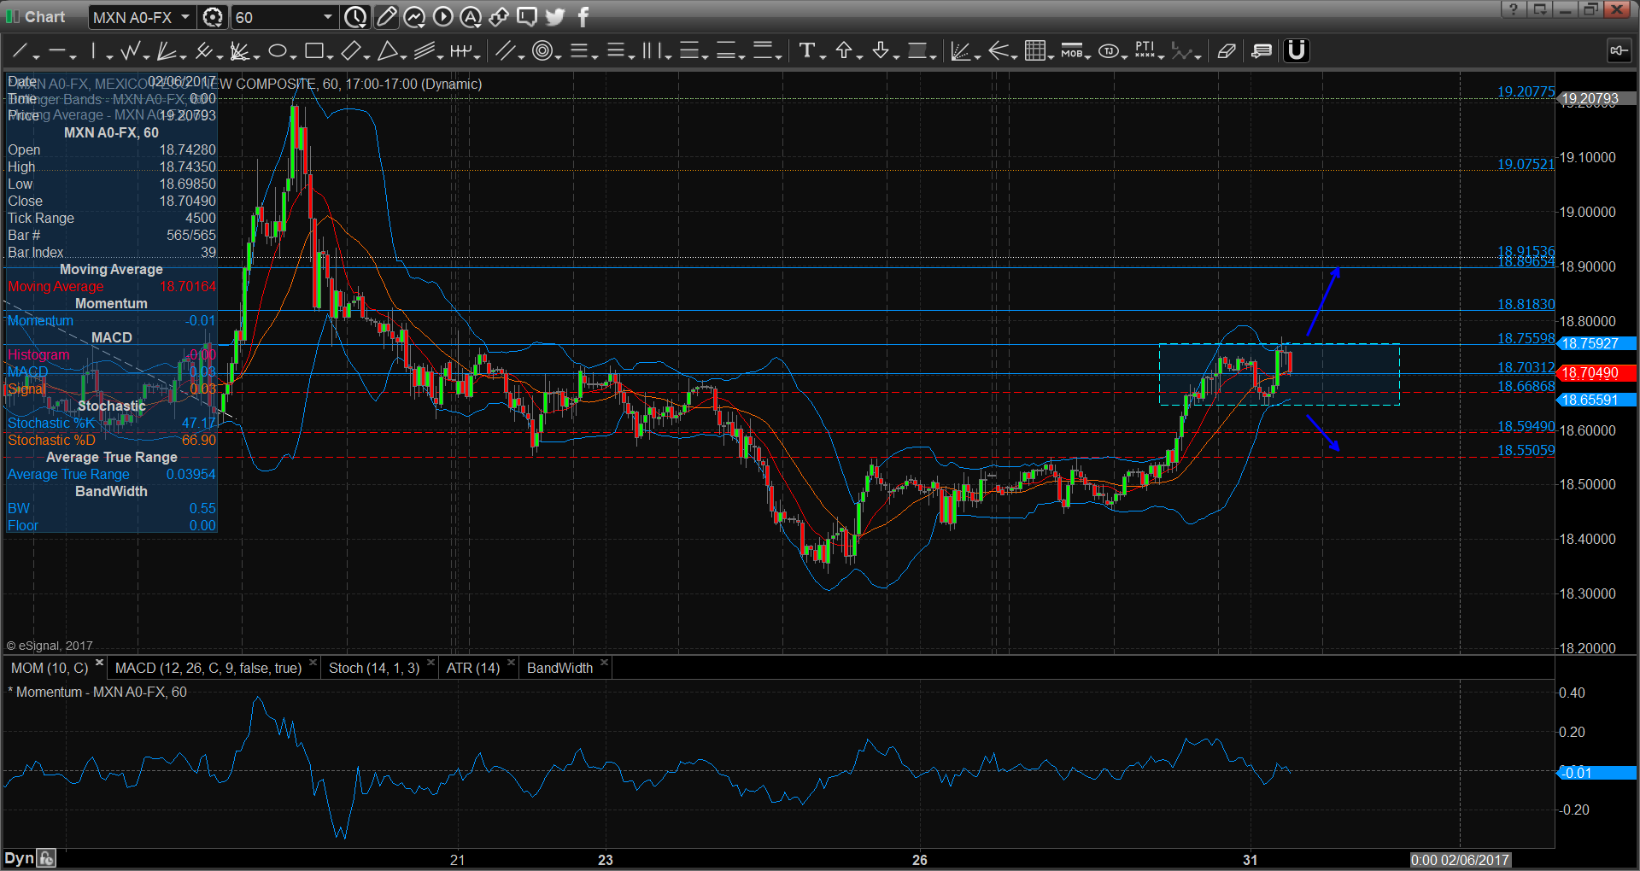Open the window options menu button
Screen dimensions: 1640x871
point(1539,9)
